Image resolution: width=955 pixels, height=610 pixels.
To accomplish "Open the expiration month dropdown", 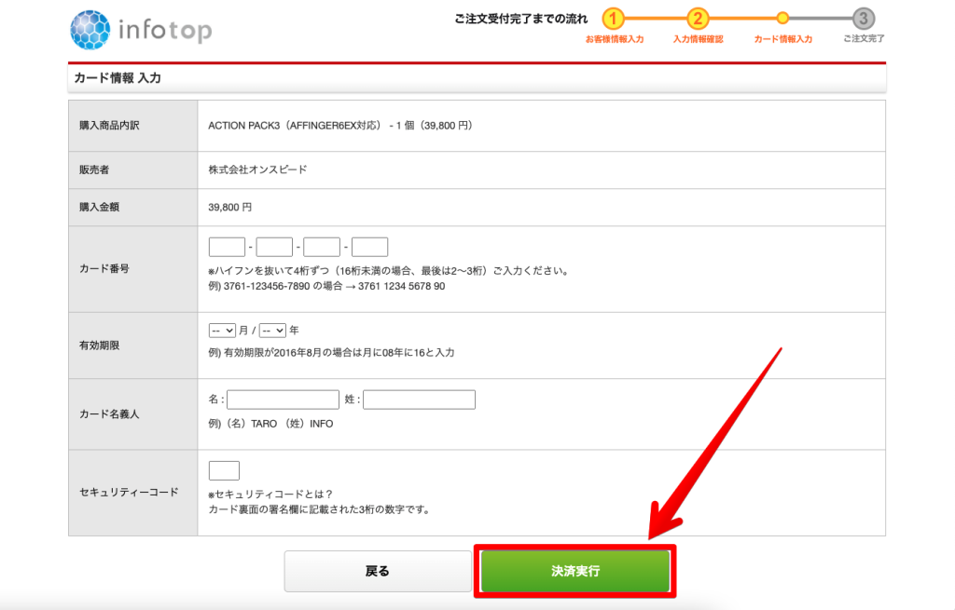I will tap(222, 331).
